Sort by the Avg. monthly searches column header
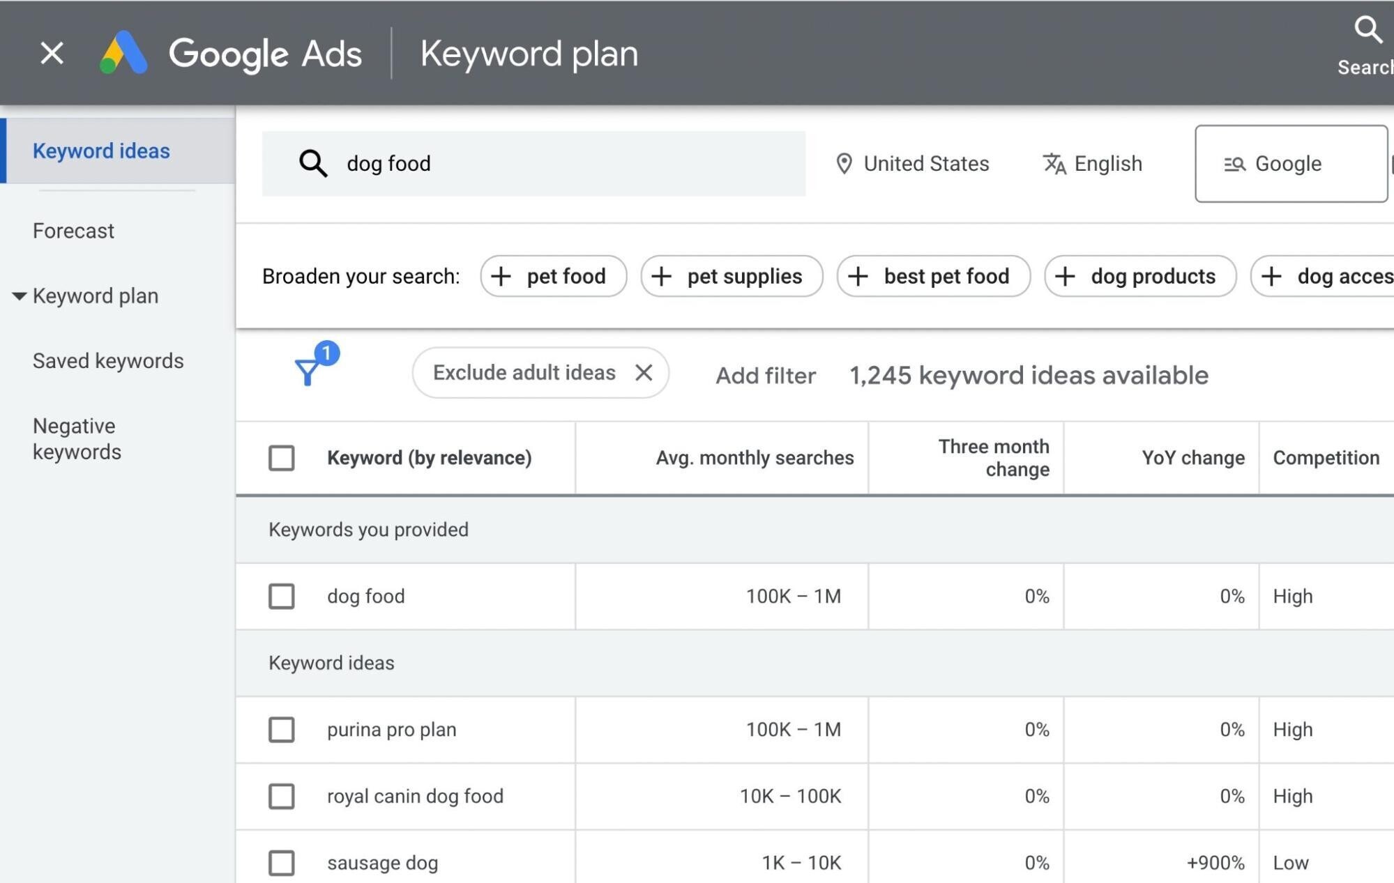1394x883 pixels. tap(755, 458)
